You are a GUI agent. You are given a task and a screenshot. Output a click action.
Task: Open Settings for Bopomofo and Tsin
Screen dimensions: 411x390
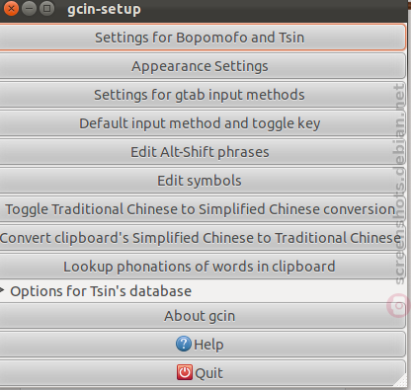[x=203, y=38]
